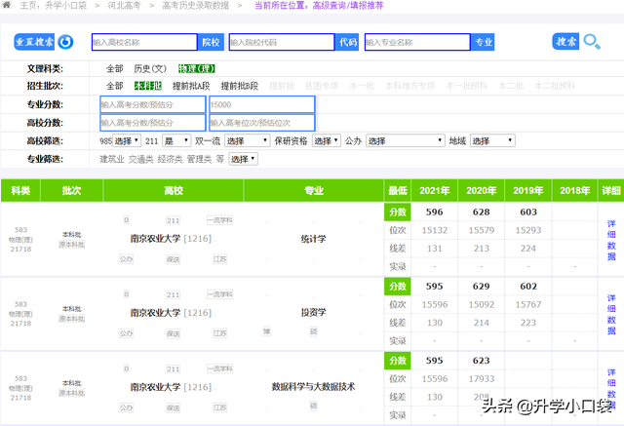Click the 投资学 major name
Screen dimensions: 624x426
[313, 313]
